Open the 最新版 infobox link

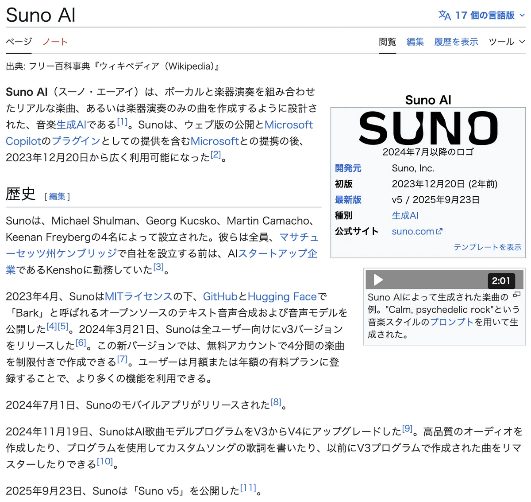pos(348,200)
